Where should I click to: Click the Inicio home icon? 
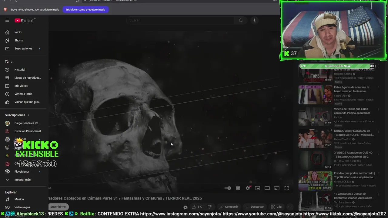click(x=7, y=32)
